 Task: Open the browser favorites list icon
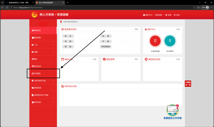pyautogui.click(x=198, y=7)
